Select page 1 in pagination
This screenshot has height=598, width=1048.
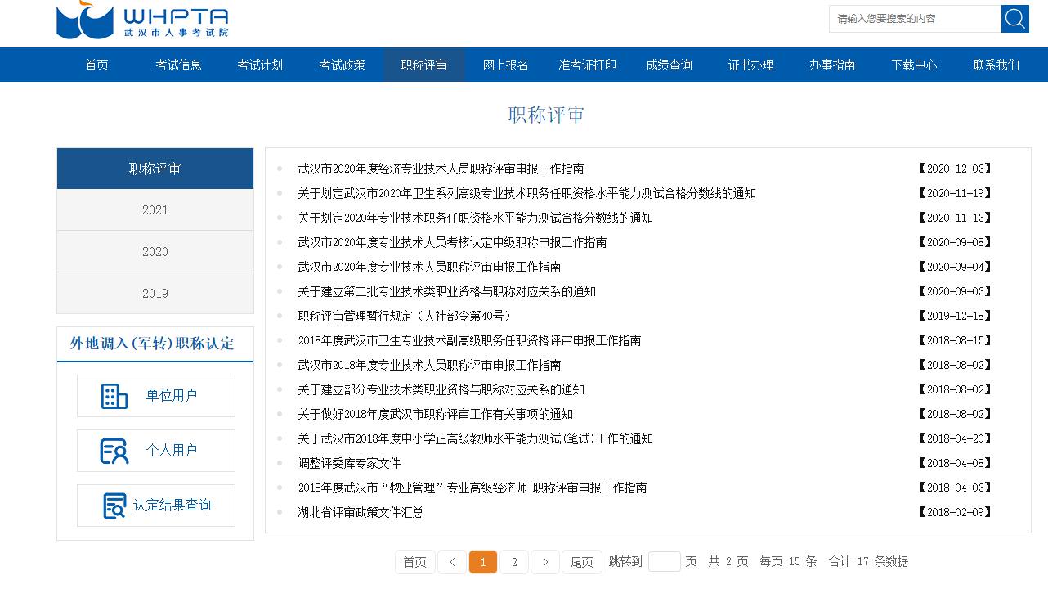click(x=483, y=562)
